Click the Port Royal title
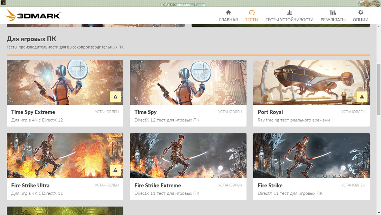Image resolution: width=381 pixels, height=215 pixels. click(x=270, y=112)
